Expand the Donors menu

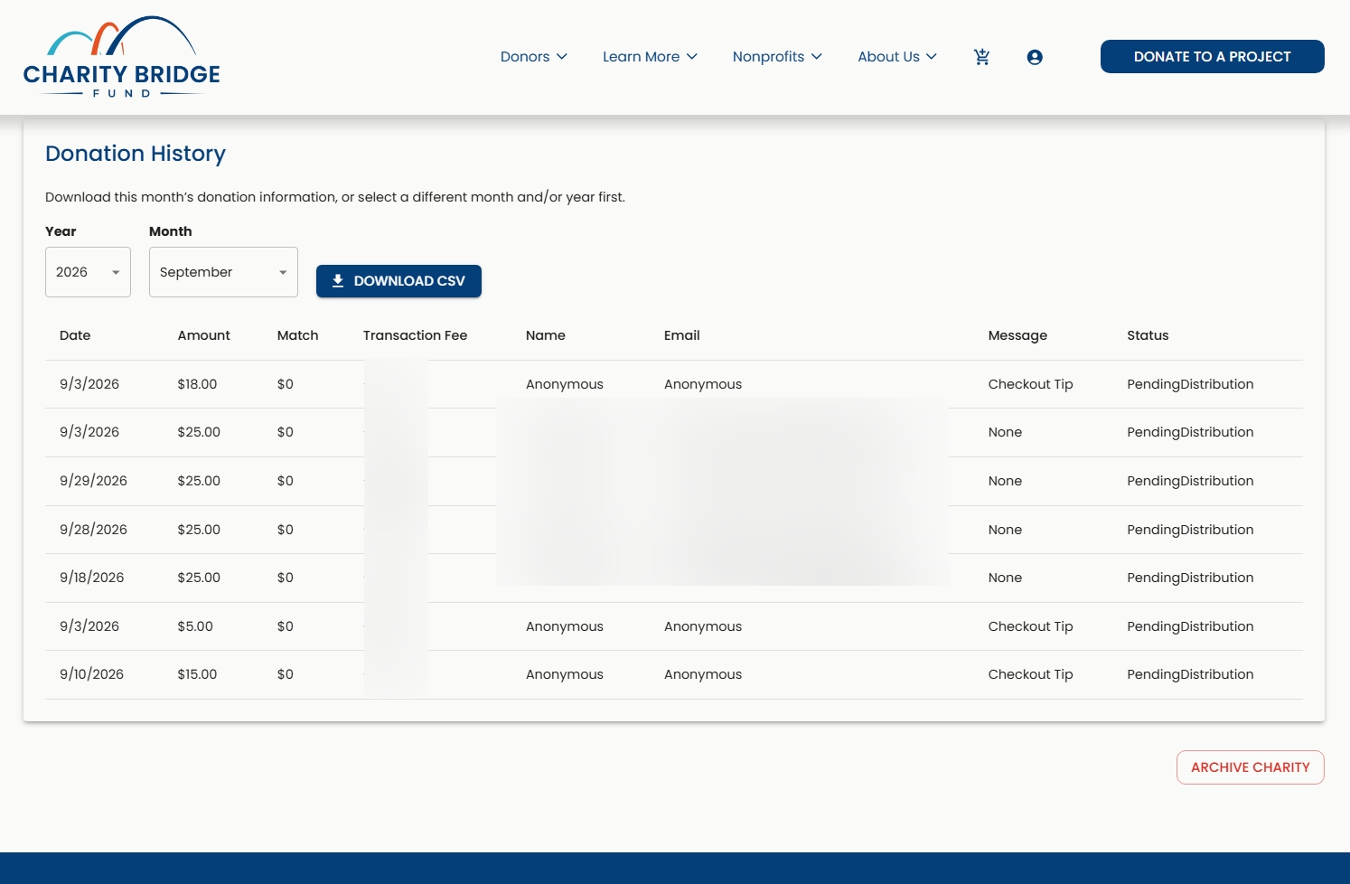(x=534, y=57)
